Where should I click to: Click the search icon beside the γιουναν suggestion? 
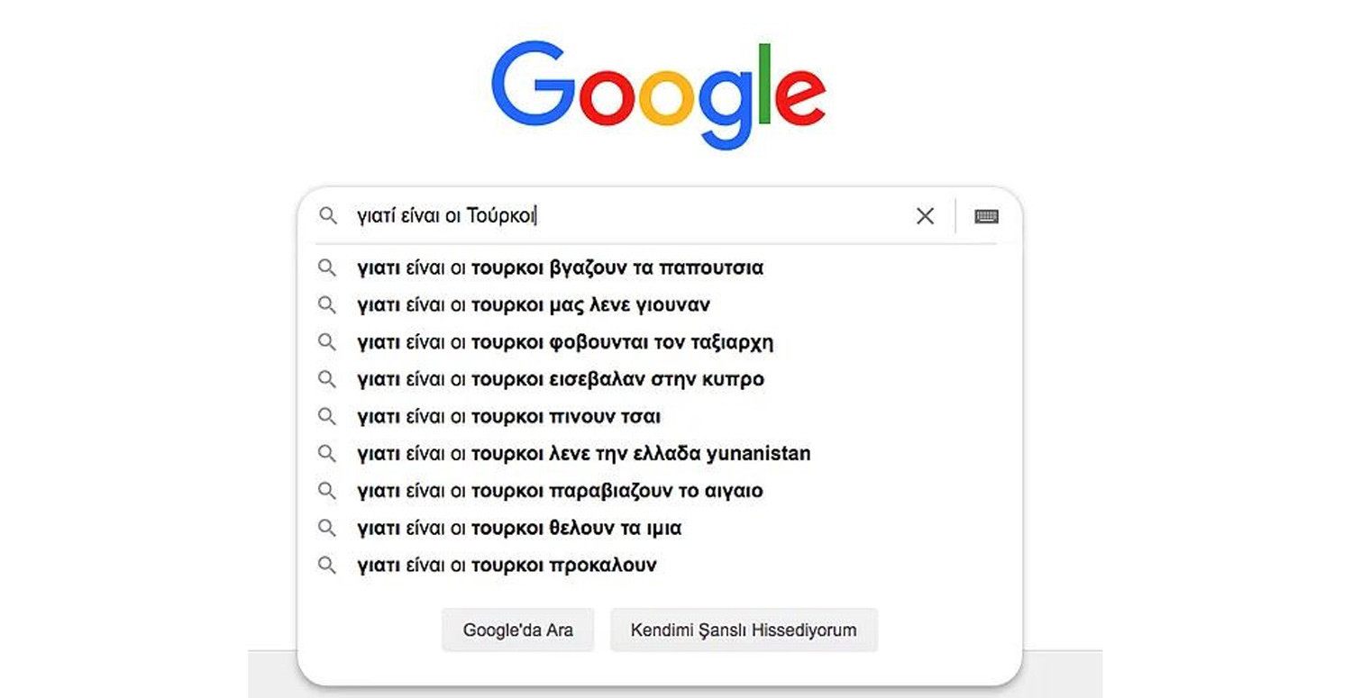pos(327,304)
